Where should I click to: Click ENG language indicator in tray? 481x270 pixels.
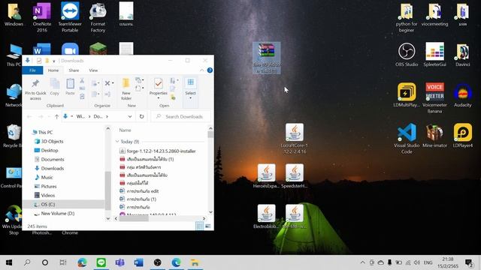[428, 262]
